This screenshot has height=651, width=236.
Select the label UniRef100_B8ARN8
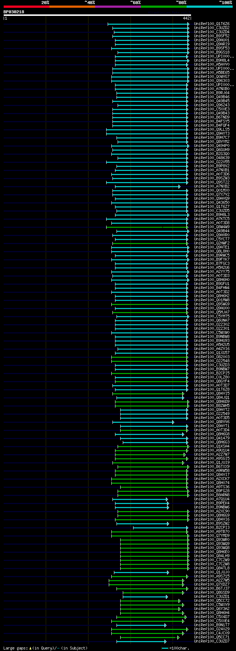pos(212,495)
